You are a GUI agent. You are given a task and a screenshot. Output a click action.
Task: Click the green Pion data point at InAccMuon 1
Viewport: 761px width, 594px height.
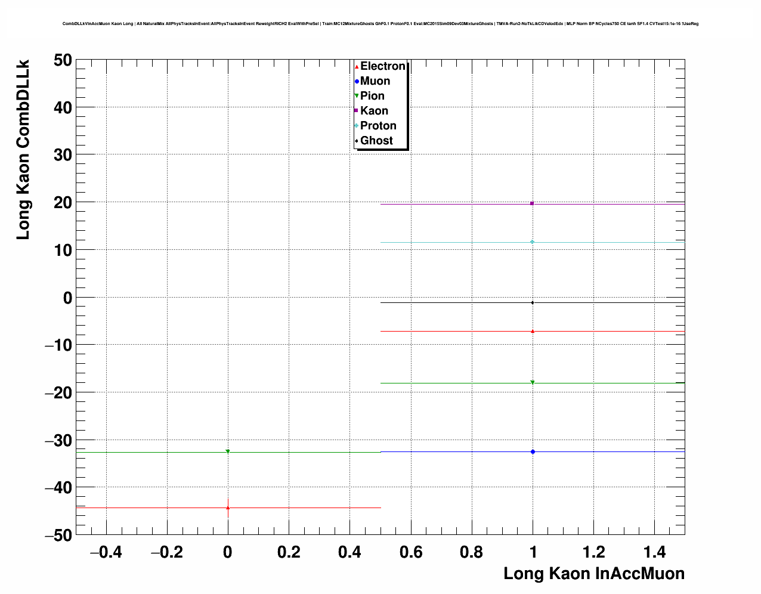click(x=533, y=382)
